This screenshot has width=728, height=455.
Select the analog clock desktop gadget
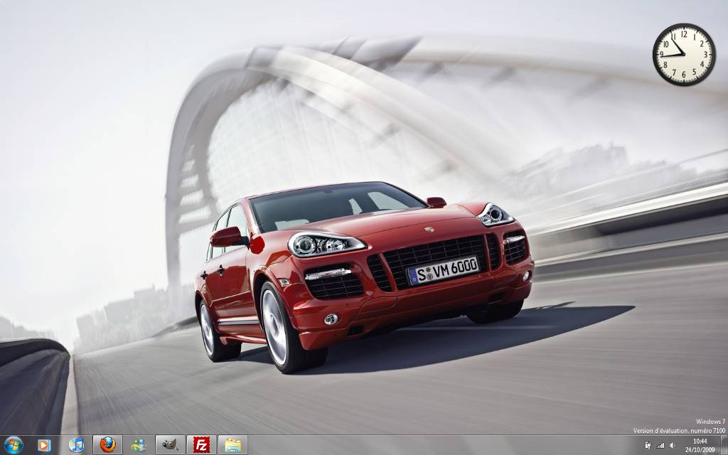click(x=684, y=54)
